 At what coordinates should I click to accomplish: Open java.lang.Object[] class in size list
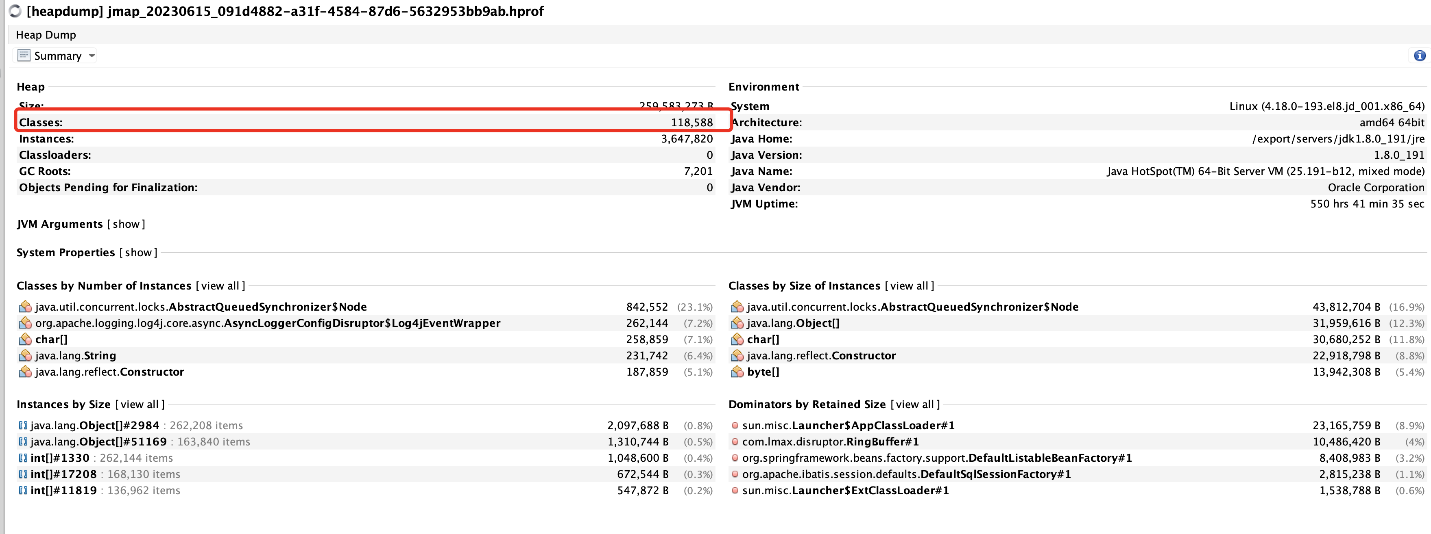click(793, 323)
